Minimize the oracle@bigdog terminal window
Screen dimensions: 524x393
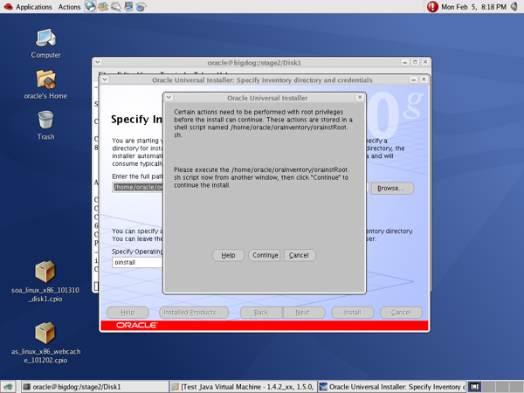point(405,62)
